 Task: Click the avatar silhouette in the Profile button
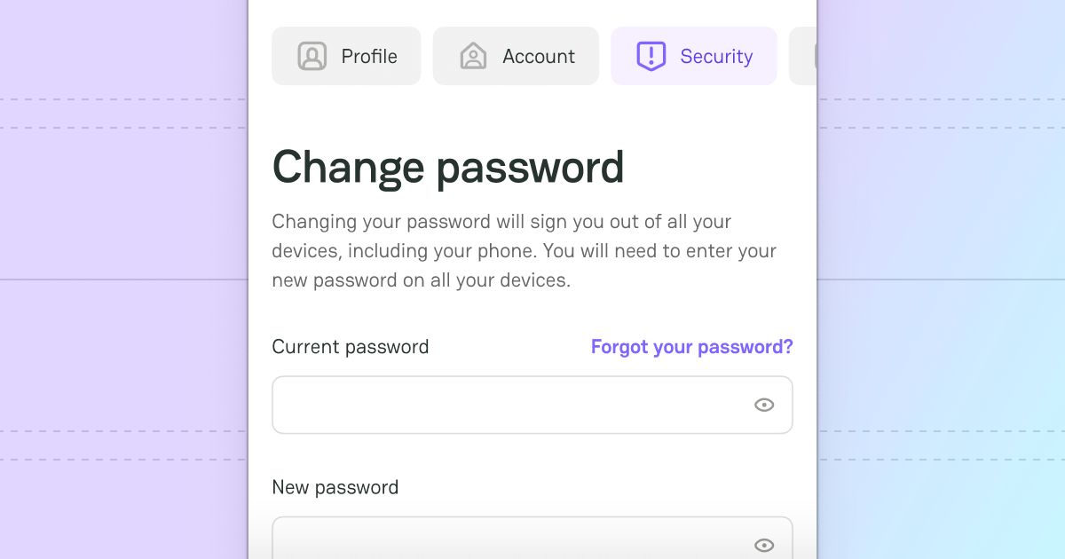[312, 56]
